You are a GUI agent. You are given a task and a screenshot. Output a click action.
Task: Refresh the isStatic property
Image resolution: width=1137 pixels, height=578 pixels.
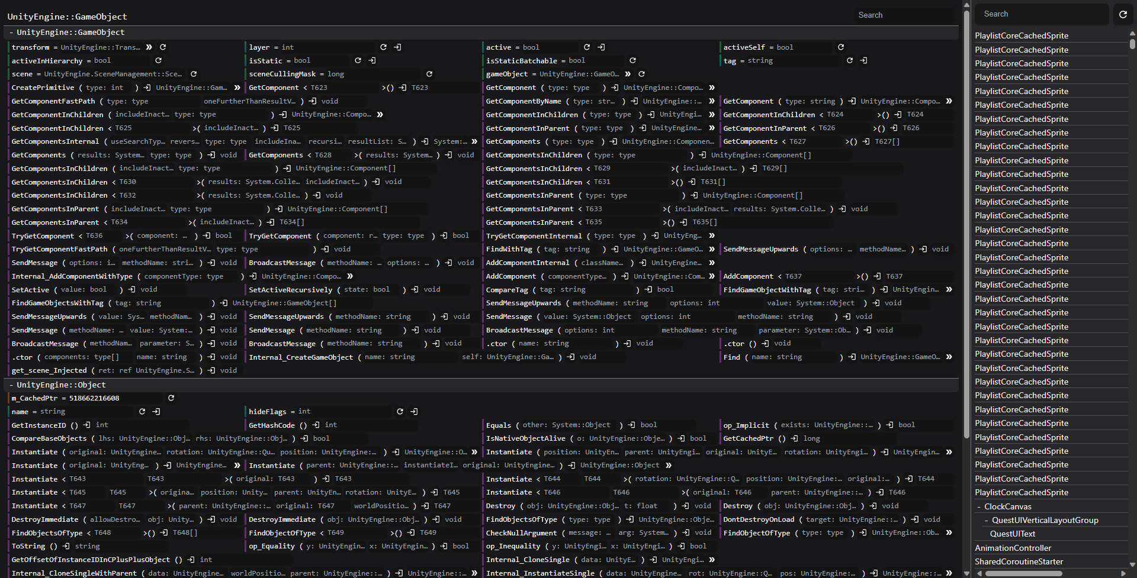[358, 60]
